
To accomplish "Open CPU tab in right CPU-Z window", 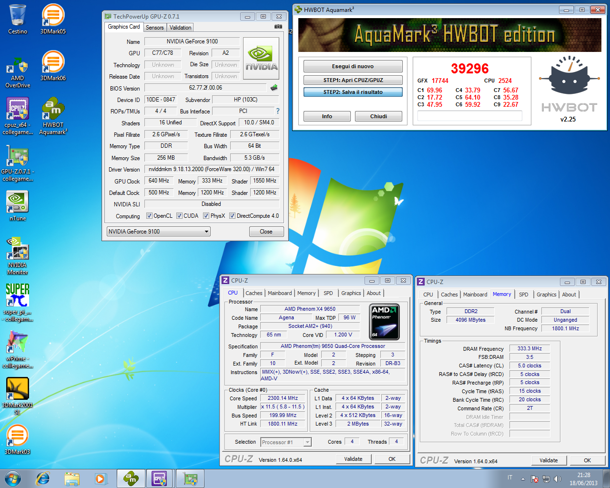I will [x=428, y=295].
